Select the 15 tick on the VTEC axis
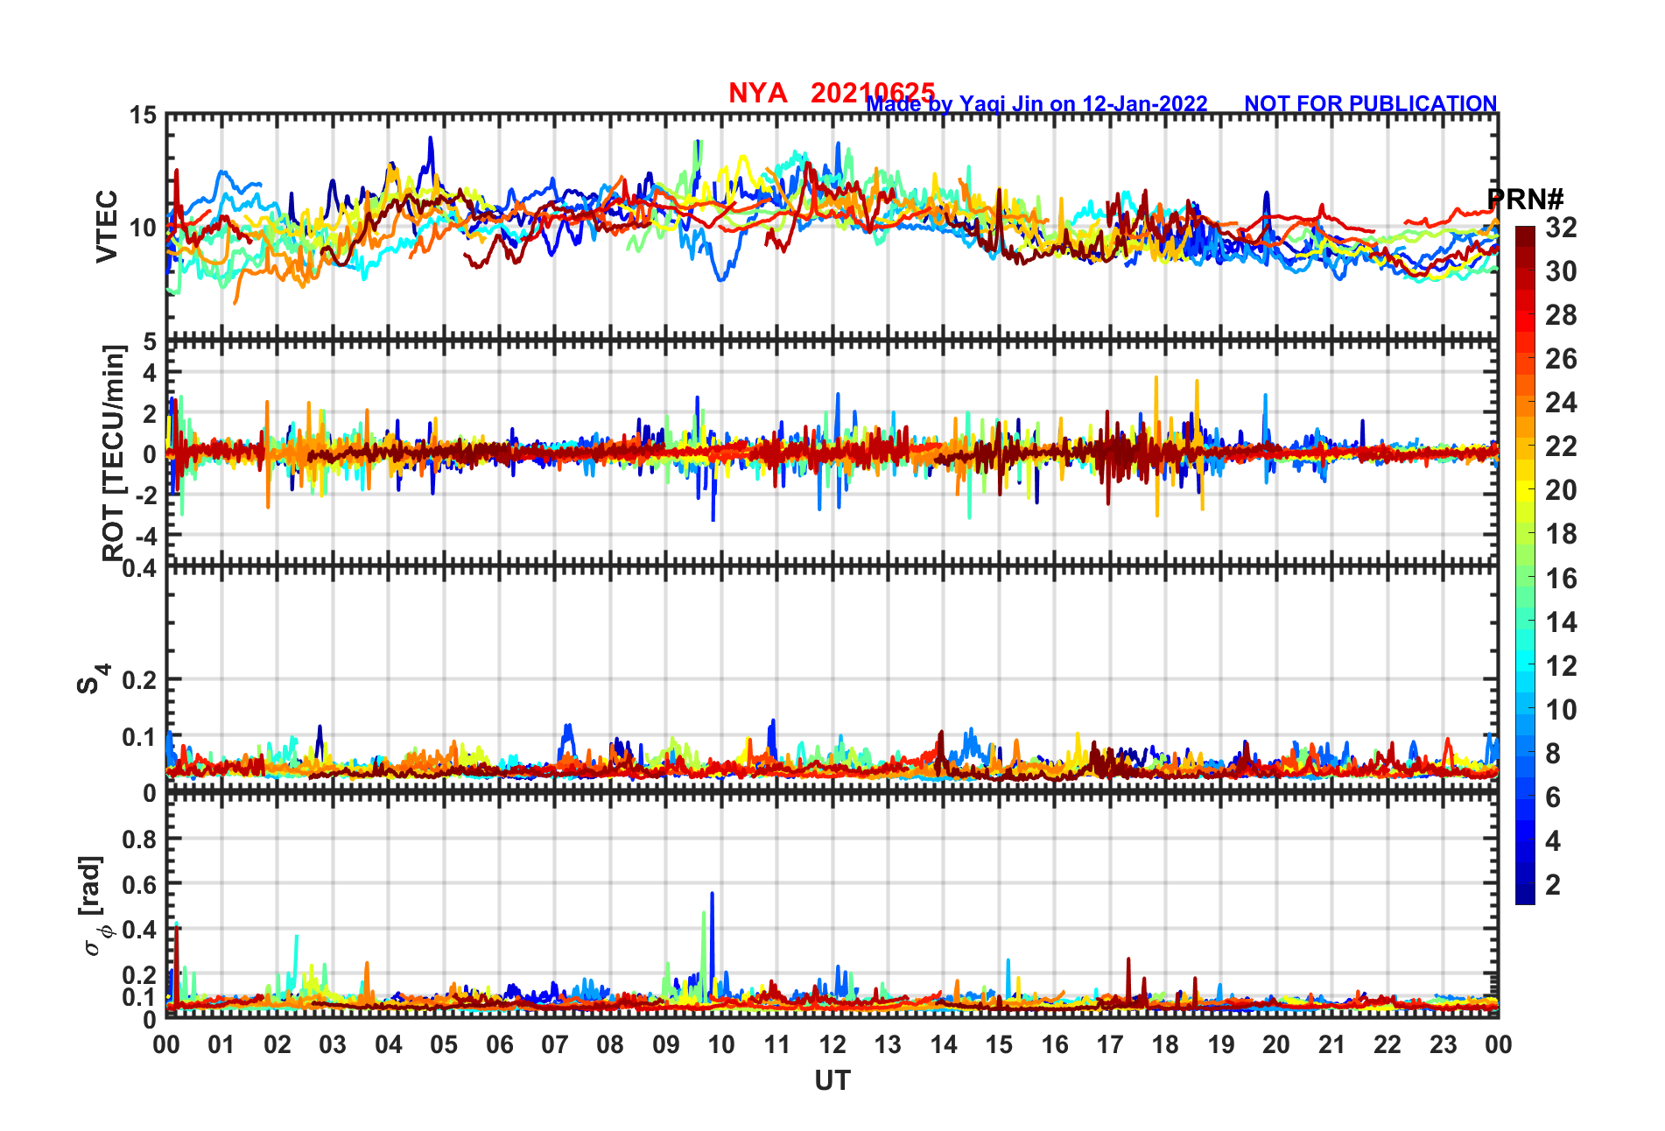Screen dimensions: 1665x1131 [x=143, y=116]
